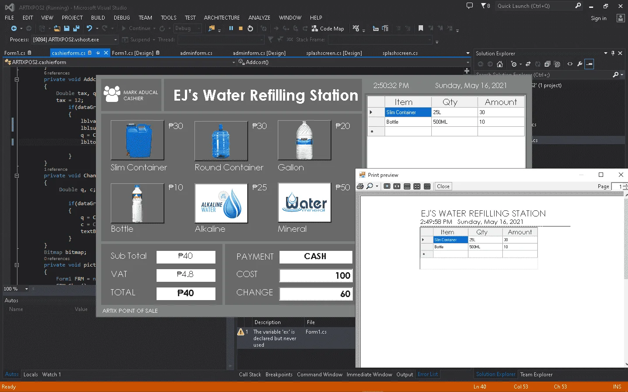Image resolution: width=628 pixels, height=392 pixels.
Task: Open the Process dropdown for ARTIXPOS2.vshost.exe
Action: pyautogui.click(x=116, y=40)
